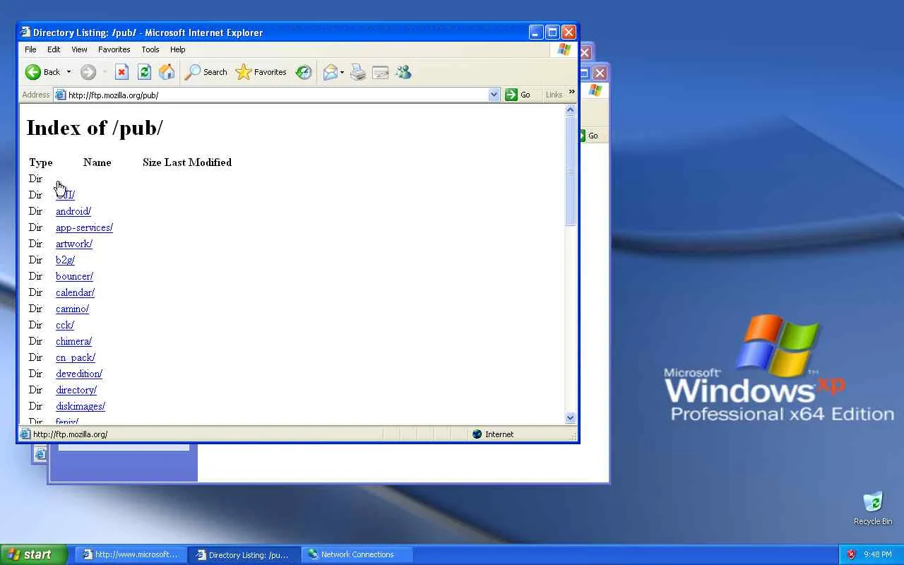This screenshot has width=904, height=565.
Task: Click the 'Name' column header
Action: click(97, 162)
